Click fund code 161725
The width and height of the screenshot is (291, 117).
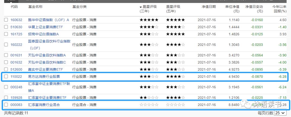(16, 34)
